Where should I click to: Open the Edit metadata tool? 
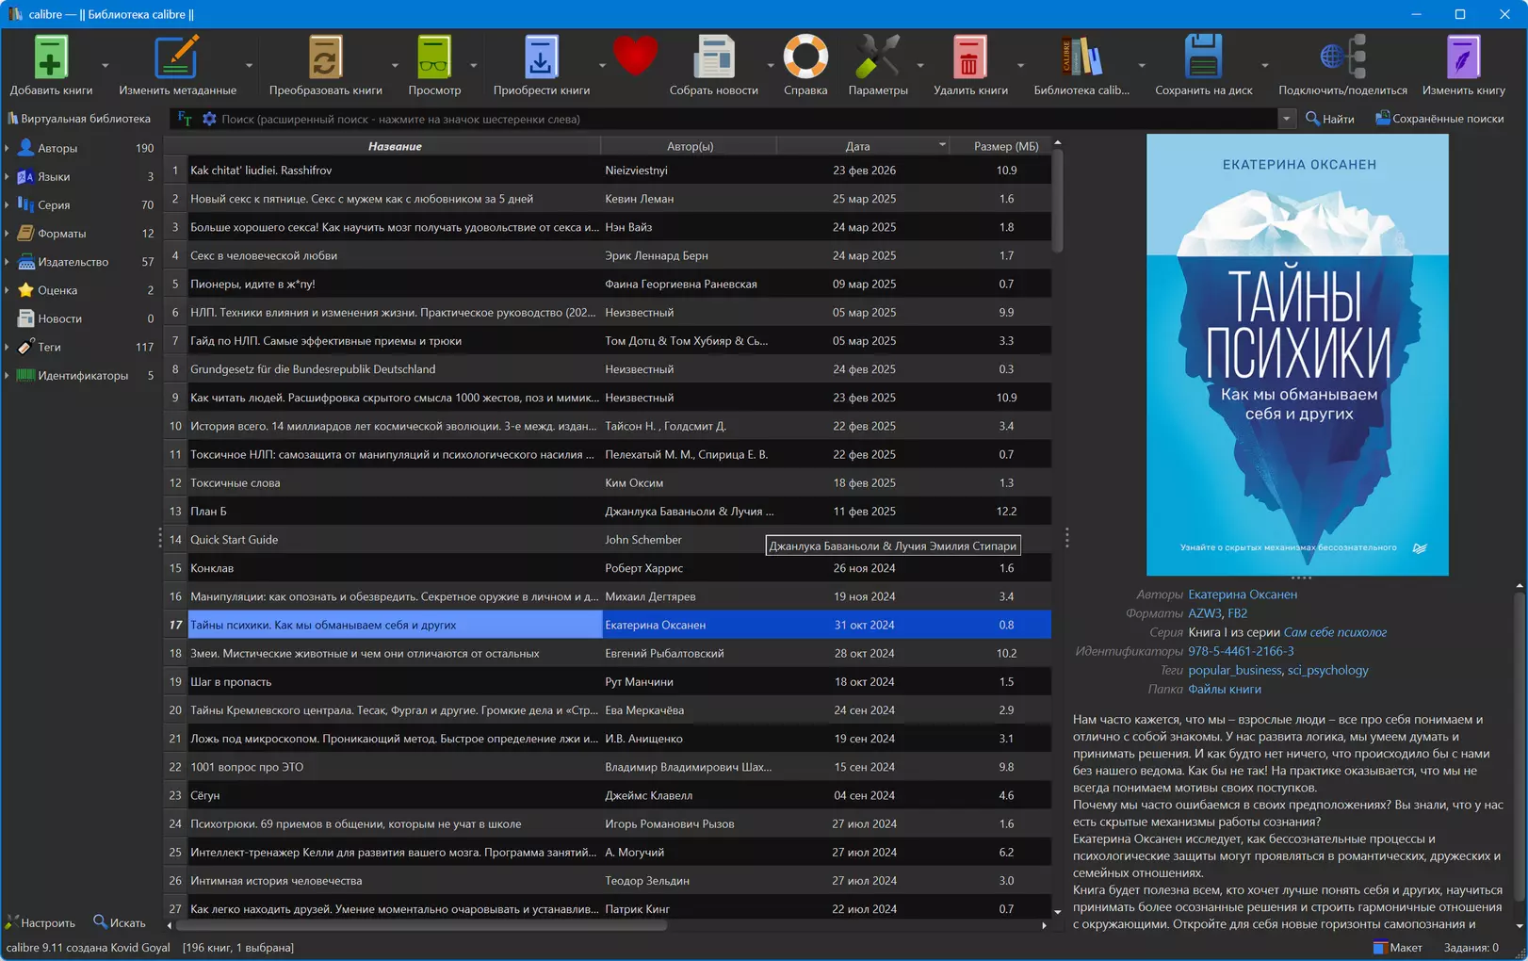click(x=177, y=57)
